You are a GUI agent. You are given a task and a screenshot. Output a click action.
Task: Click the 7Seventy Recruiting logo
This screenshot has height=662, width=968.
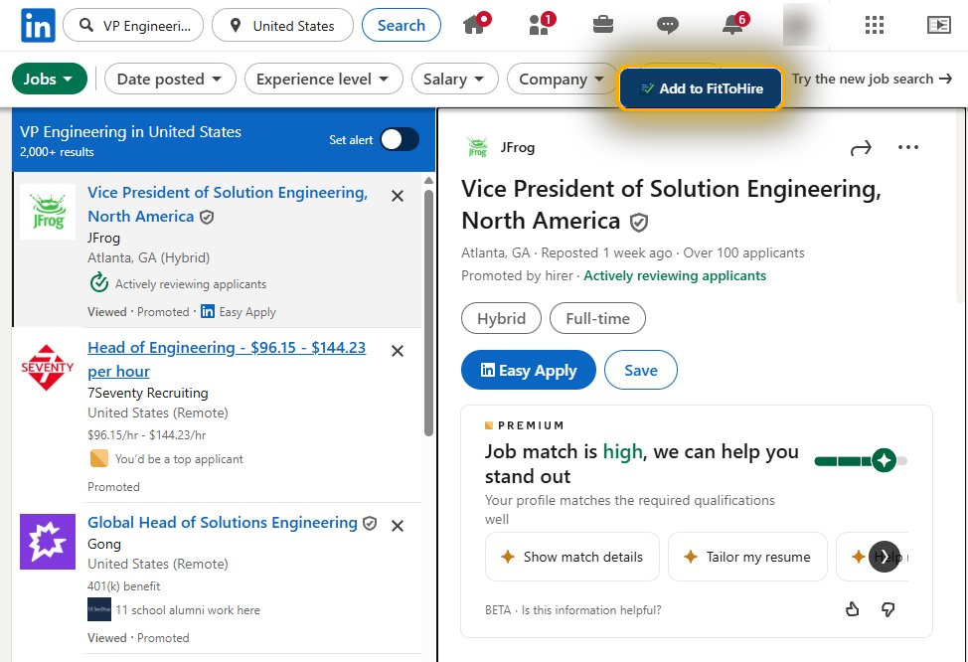click(x=48, y=368)
